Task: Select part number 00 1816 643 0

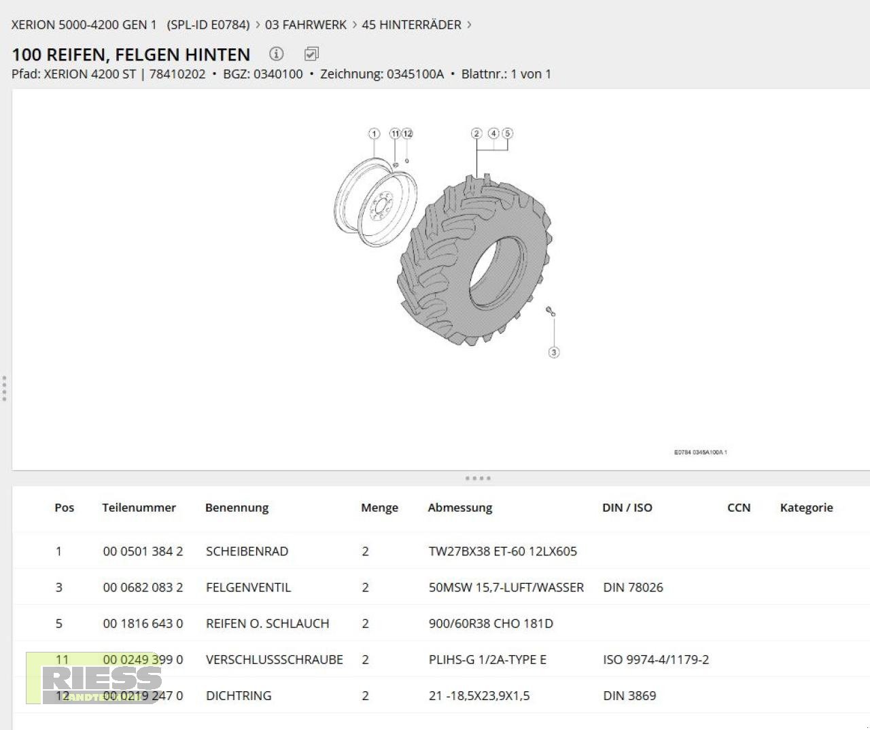Action: pos(143,623)
